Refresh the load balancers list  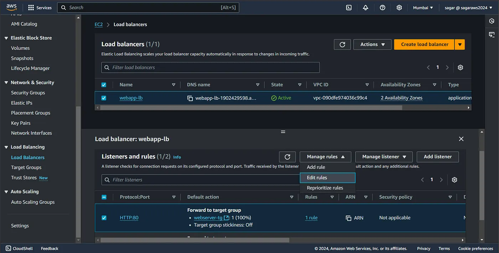(x=342, y=44)
